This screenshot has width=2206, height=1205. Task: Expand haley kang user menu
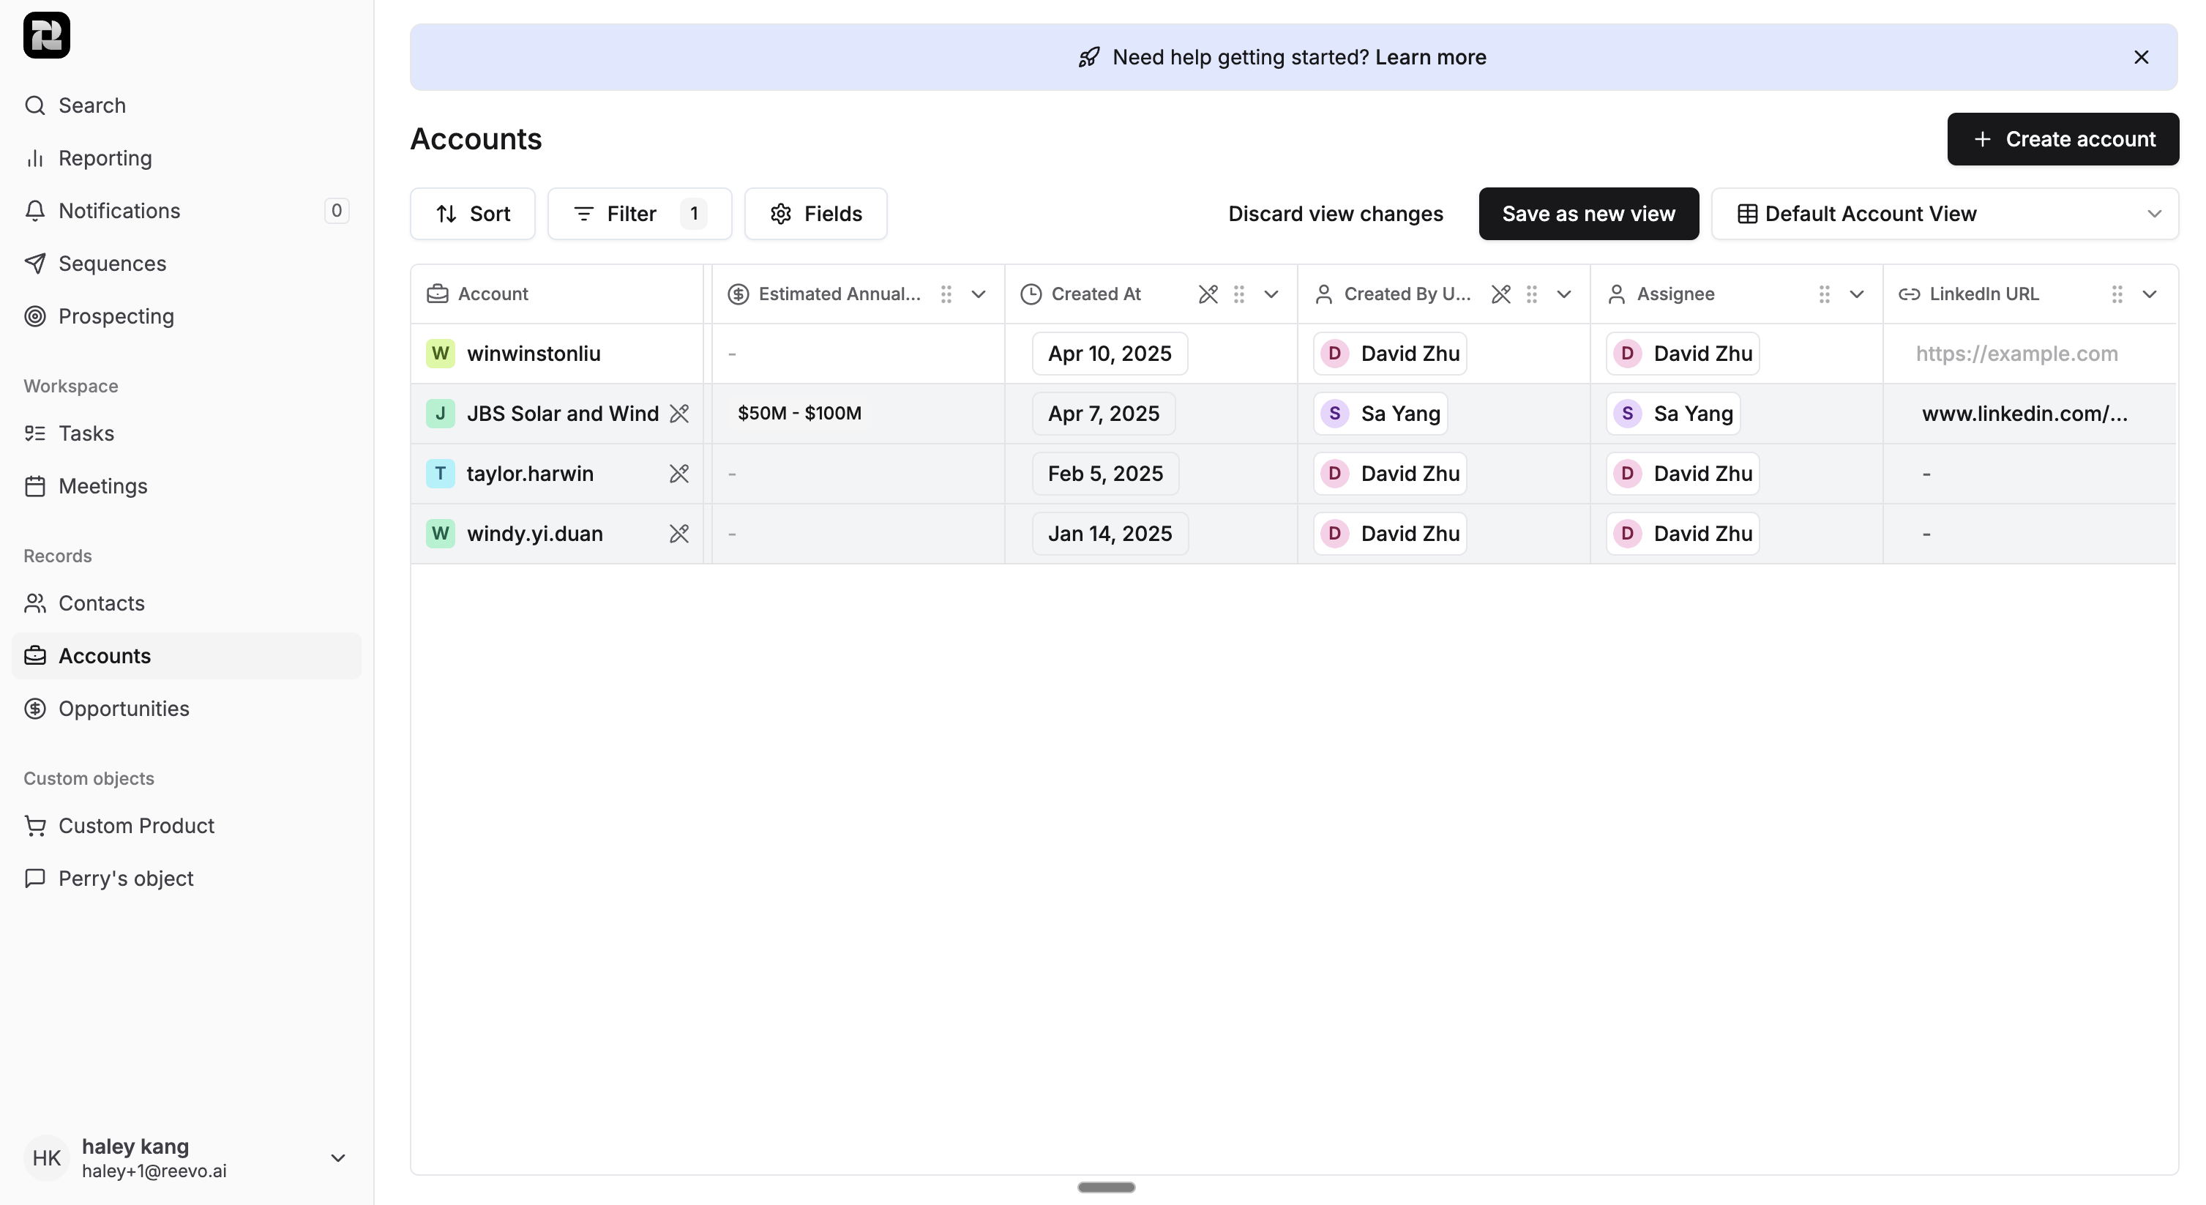point(337,1158)
